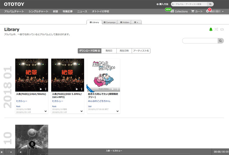The height and width of the screenshot is (155, 229).
Task: Click next track in player bar
Action: point(21,152)
